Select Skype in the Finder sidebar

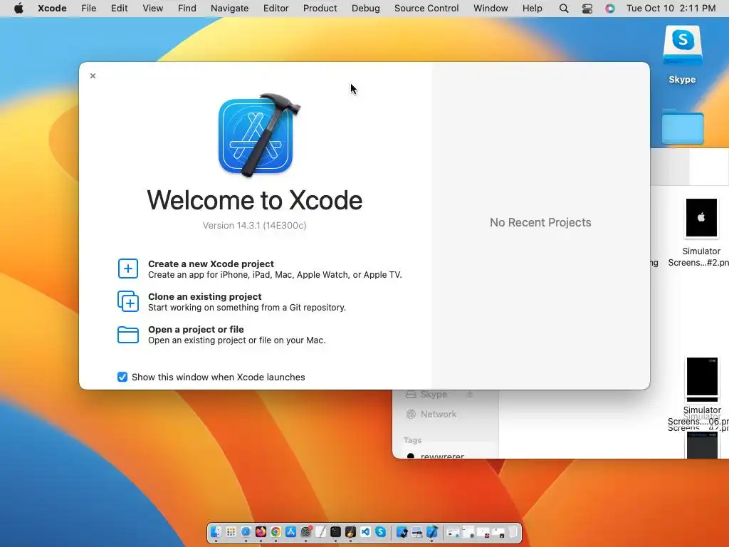tap(433, 395)
